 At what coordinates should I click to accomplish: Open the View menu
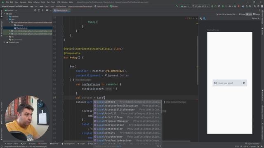pos(16,2)
